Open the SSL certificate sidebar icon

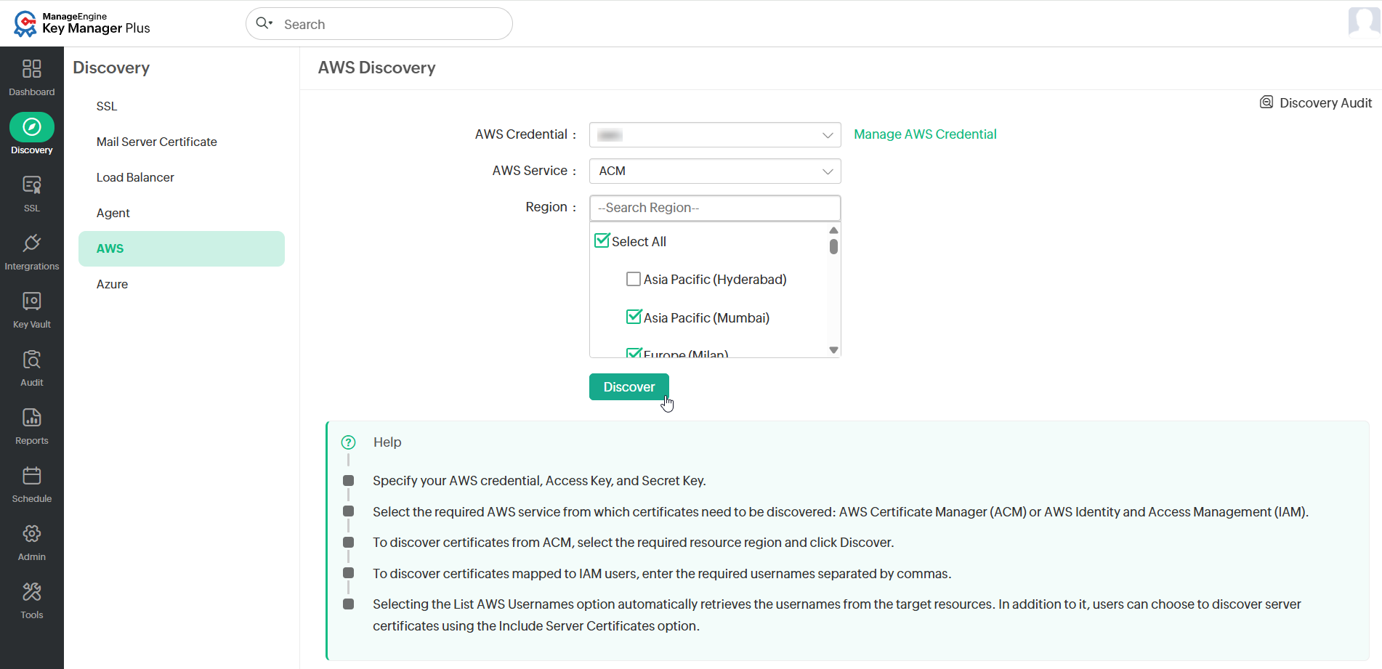(x=31, y=185)
